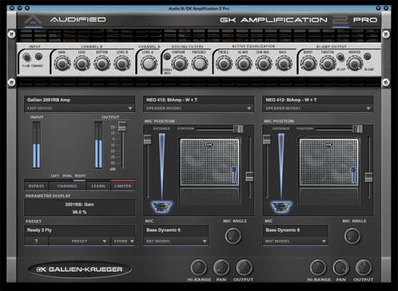Screen dimensions: 398x291
Task: Click the second cabinet's Mic Angle knob
Action: [352, 236]
